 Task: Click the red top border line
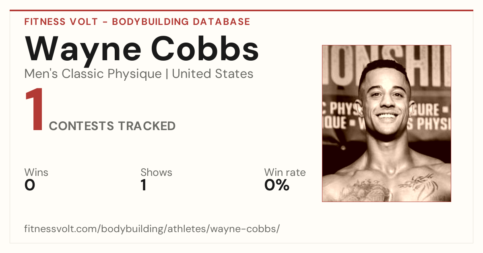tap(242, 10)
